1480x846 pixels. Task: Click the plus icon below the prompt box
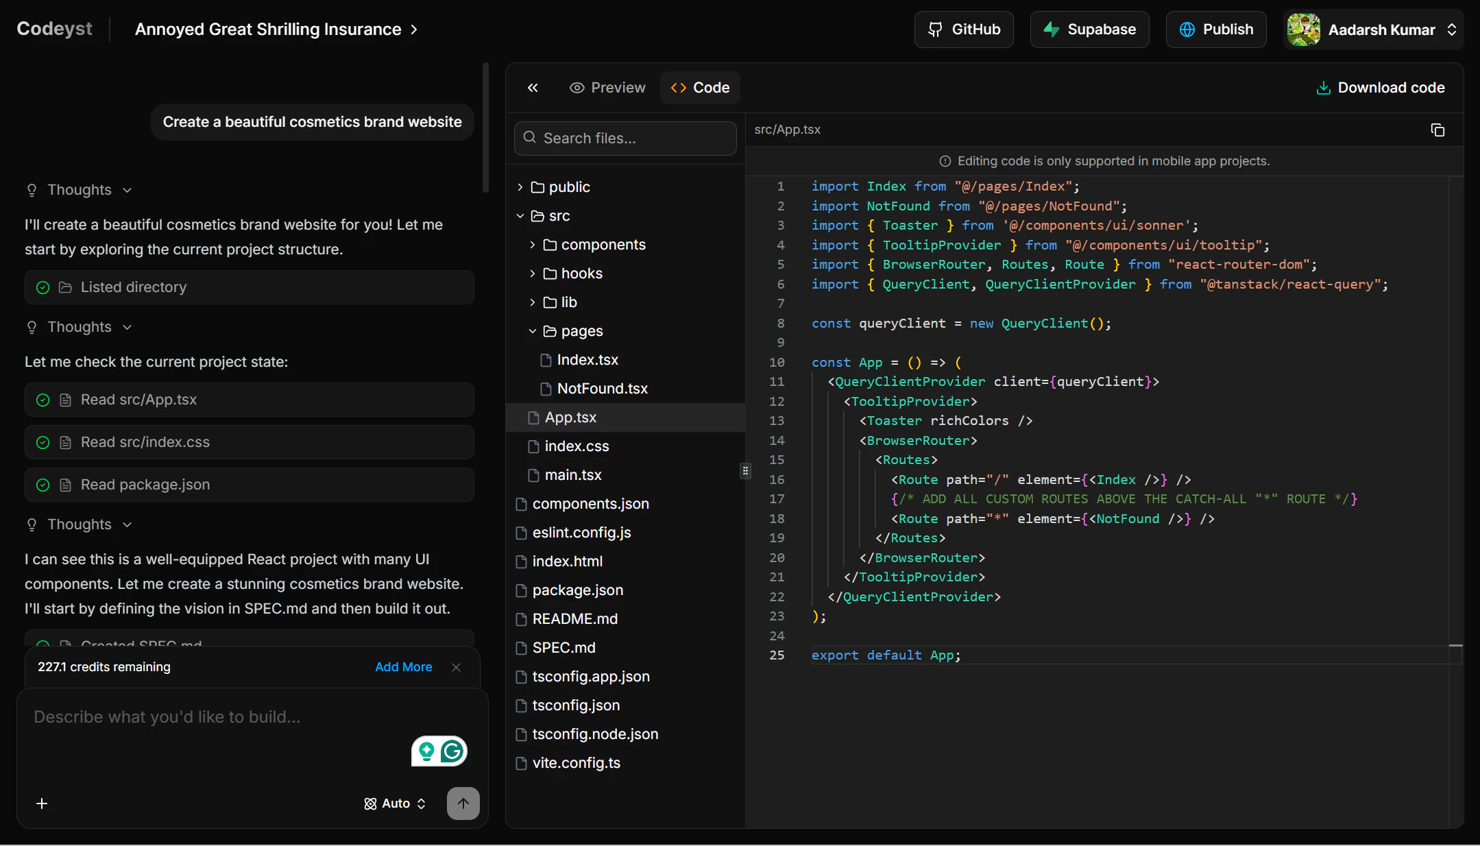pyautogui.click(x=42, y=803)
